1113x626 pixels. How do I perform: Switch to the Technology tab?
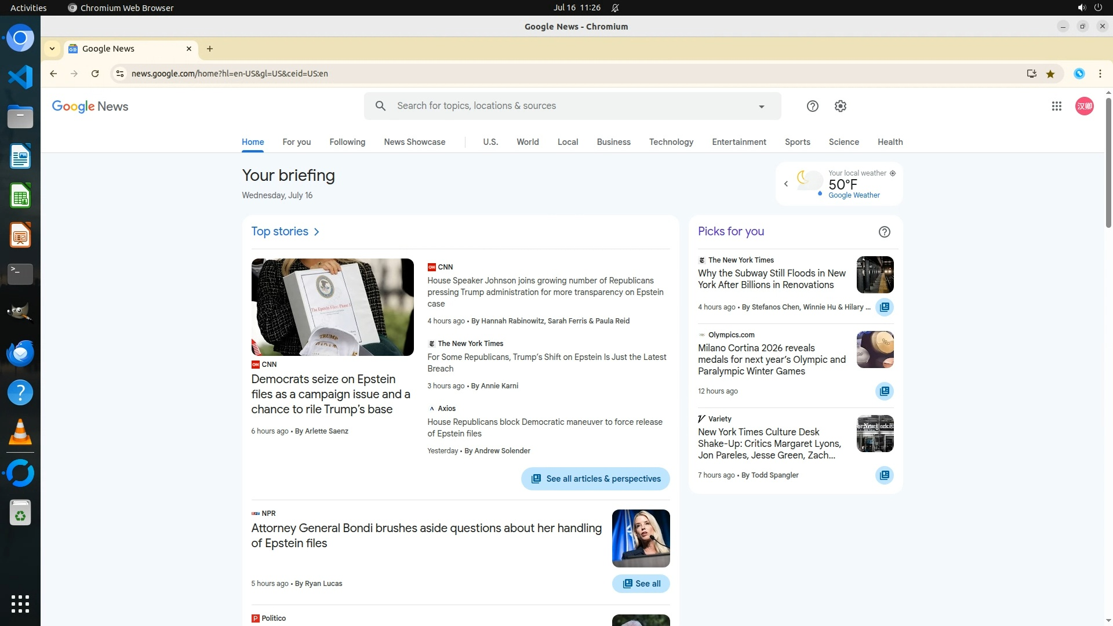671,142
